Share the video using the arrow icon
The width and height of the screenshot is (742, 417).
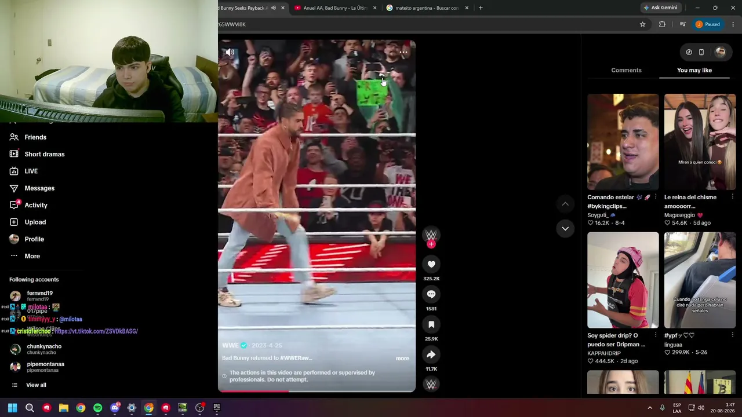pos(431,354)
